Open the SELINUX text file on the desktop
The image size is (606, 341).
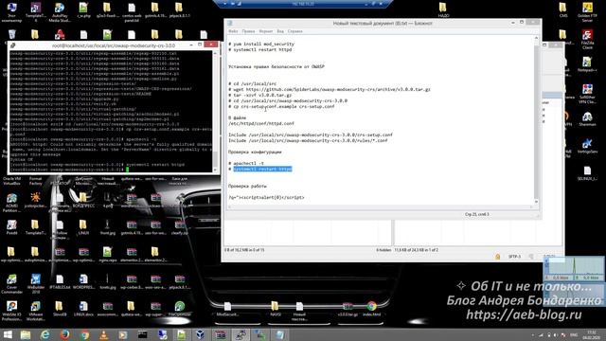tap(587, 173)
